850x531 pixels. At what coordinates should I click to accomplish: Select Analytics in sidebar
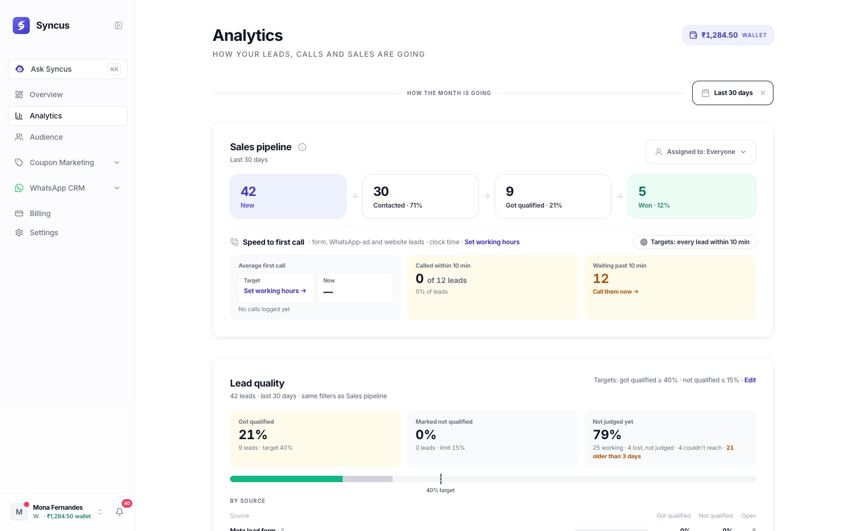pos(67,116)
